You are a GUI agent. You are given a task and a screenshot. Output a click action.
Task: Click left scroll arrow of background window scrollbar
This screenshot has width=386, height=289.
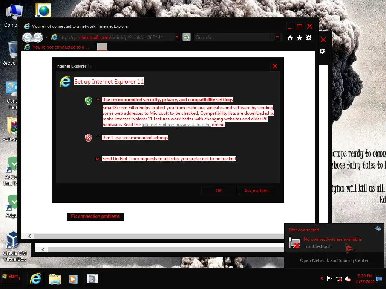(x=43, y=250)
